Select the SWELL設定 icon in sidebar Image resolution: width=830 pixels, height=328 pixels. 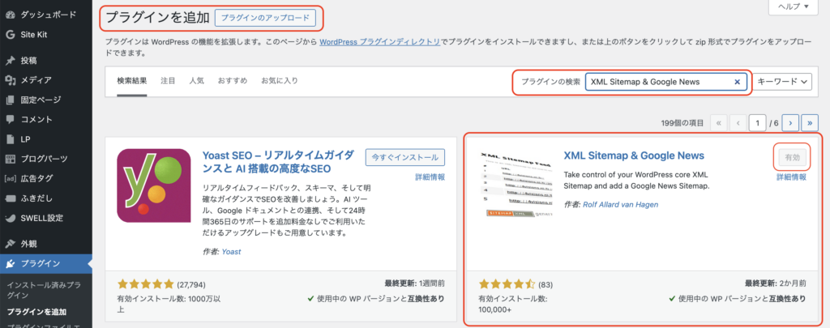click(10, 218)
